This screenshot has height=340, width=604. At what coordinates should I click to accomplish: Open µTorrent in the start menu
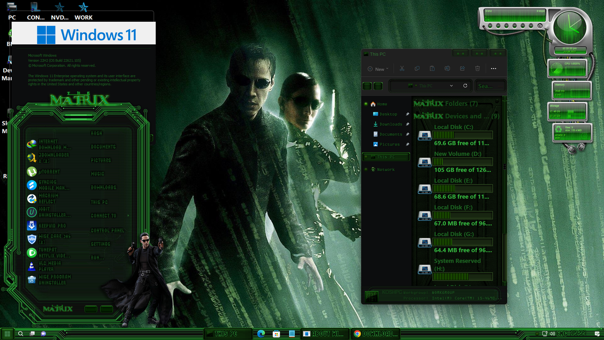coord(43,172)
